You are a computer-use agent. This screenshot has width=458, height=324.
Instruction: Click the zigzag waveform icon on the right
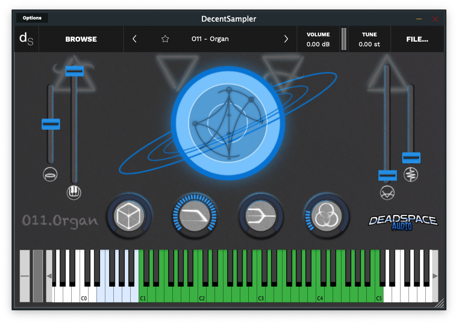point(411,174)
